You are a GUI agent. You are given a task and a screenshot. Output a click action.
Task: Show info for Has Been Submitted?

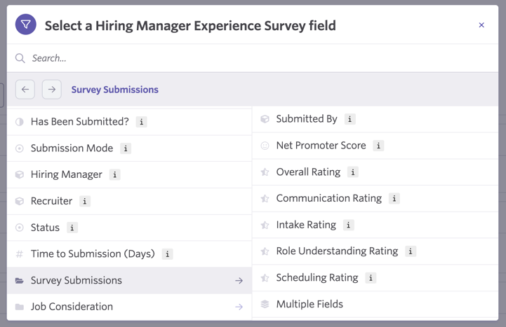(141, 122)
